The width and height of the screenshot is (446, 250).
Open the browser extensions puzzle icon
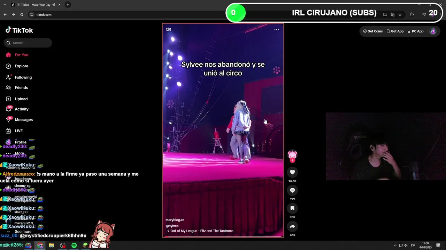412,15
